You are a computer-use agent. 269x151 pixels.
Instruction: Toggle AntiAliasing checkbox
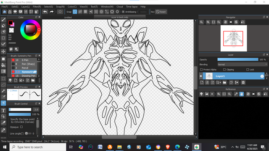pos(123,12)
